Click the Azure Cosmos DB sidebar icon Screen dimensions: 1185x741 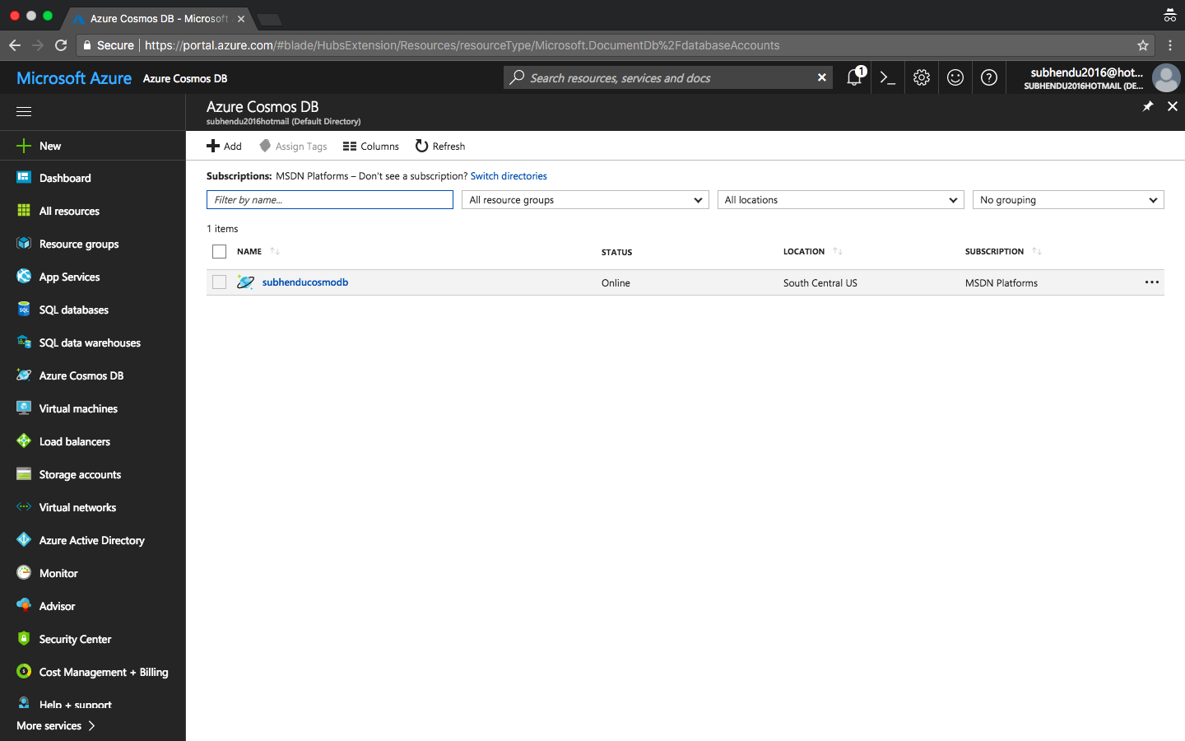24,375
